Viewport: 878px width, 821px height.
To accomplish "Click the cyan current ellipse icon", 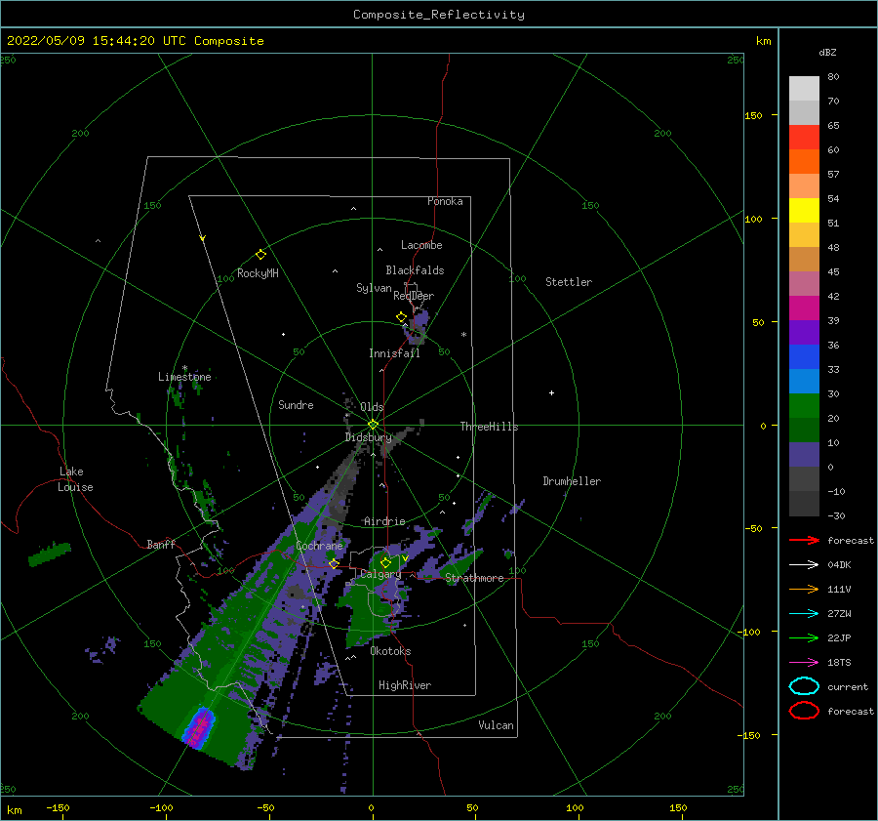I will click(x=804, y=686).
